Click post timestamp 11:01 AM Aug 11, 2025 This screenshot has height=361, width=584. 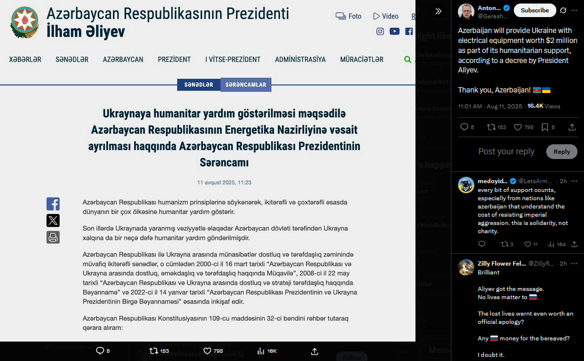coord(490,107)
